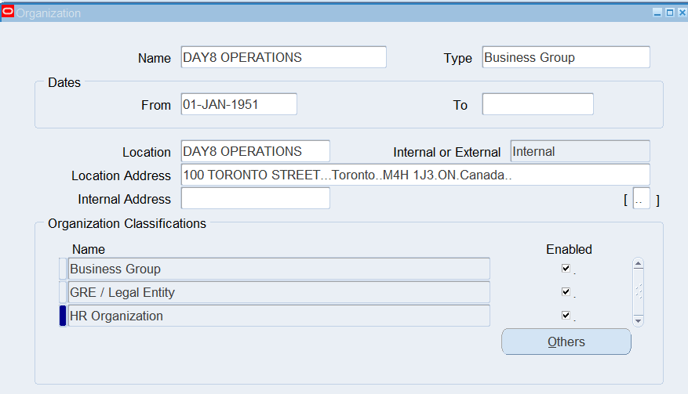688x394 pixels.
Task: Select the GRE / Legal Entity row indicator
Action: click(x=63, y=292)
